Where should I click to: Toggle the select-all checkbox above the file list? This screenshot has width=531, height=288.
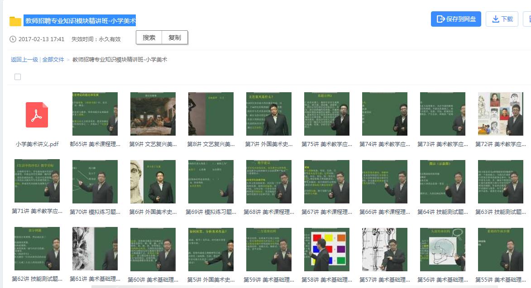(17, 76)
